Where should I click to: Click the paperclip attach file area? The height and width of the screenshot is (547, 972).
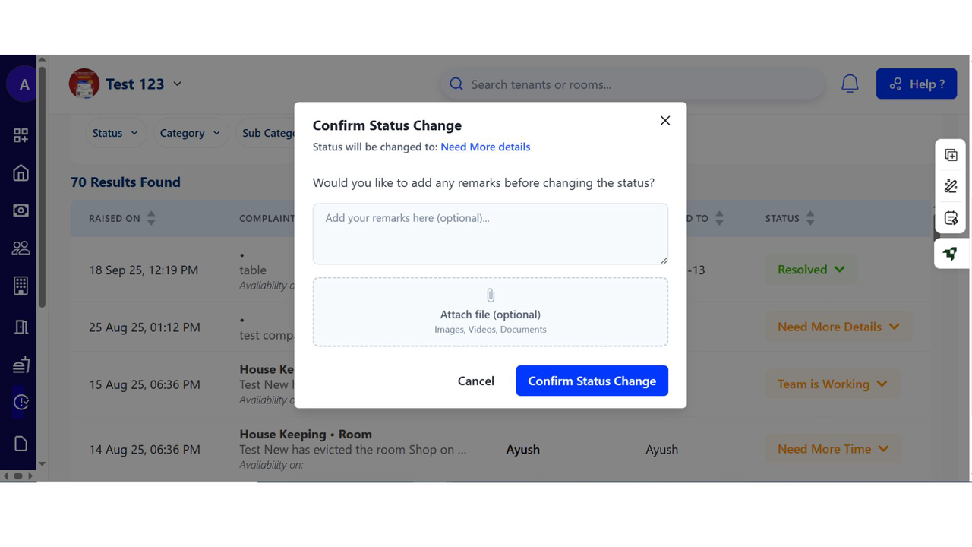click(491, 312)
